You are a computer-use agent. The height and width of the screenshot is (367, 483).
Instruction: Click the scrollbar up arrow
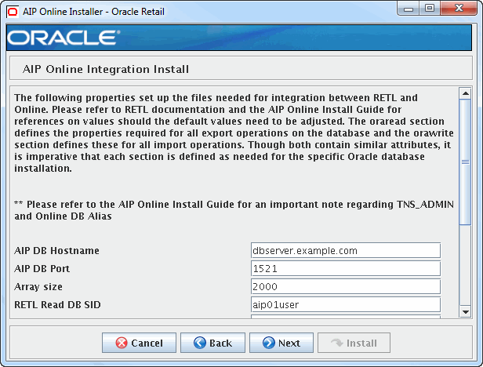coord(465,93)
